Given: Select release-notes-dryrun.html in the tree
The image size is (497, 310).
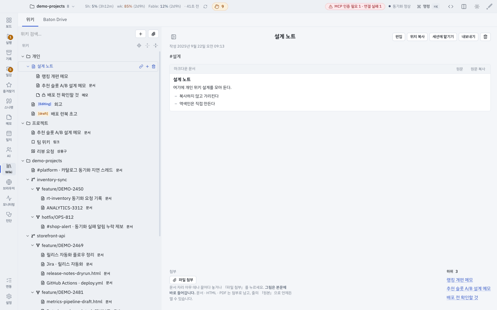Looking at the screenshot, I should pyautogui.click(x=74, y=273).
